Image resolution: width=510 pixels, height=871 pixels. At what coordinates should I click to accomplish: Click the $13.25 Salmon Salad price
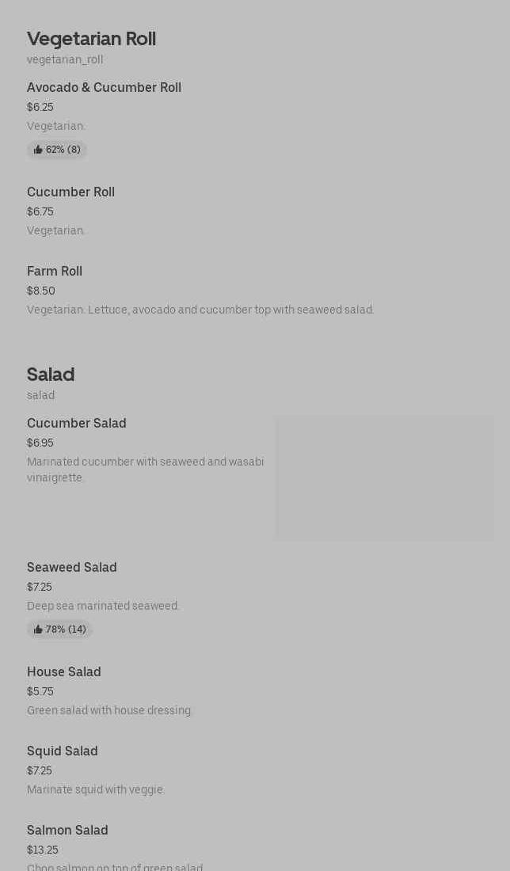coord(43,850)
